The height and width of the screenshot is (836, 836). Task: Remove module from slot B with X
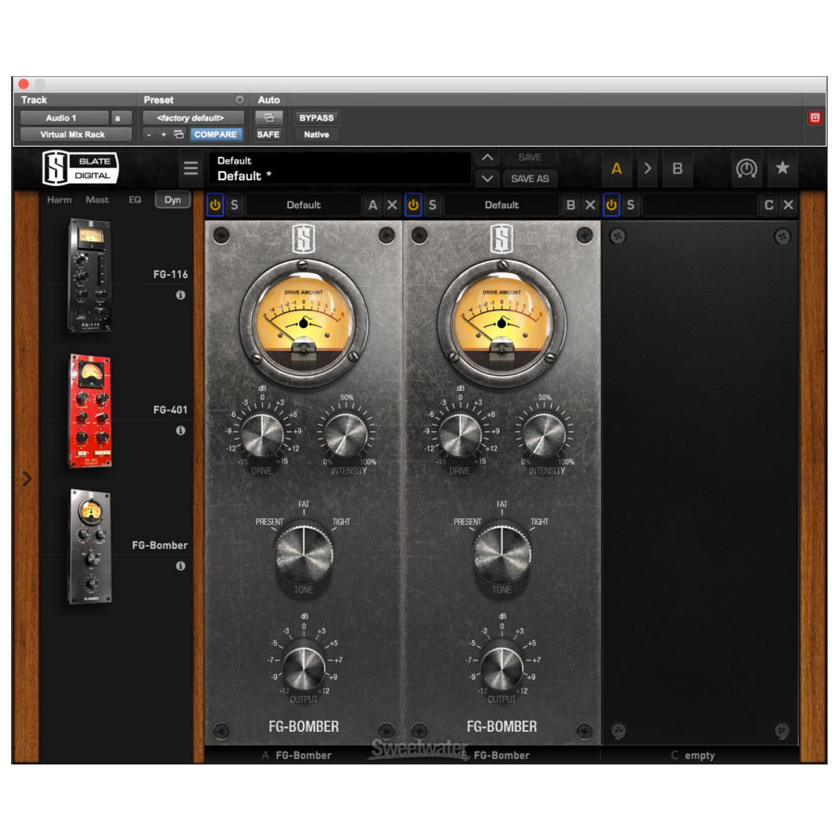[590, 204]
